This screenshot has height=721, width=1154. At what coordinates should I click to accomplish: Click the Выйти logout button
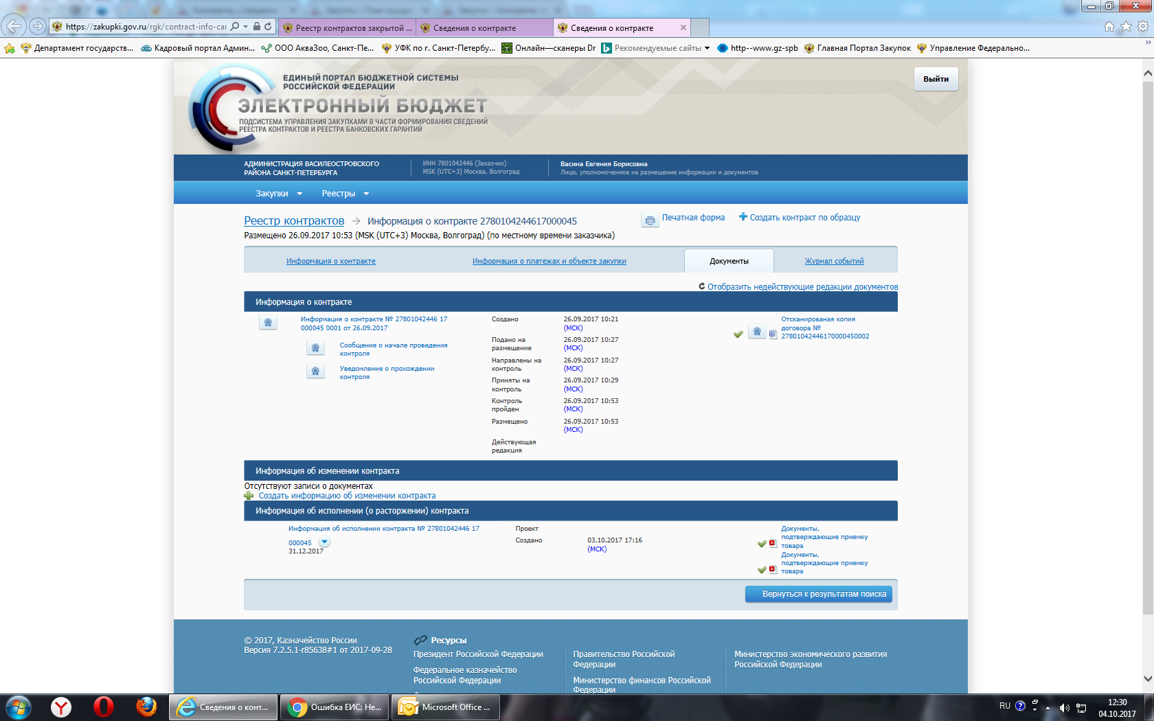(x=936, y=79)
